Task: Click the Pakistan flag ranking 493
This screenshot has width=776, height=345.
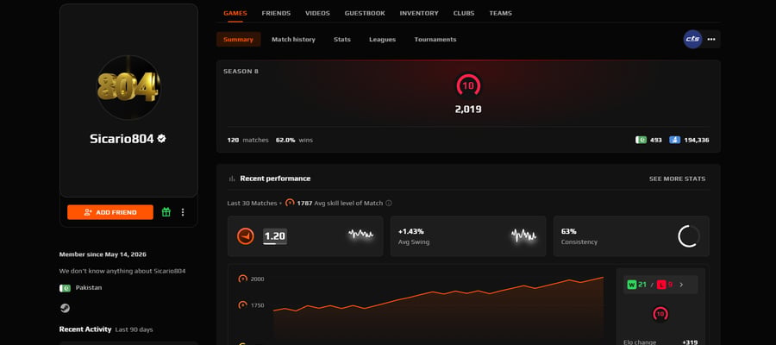Action: point(641,140)
